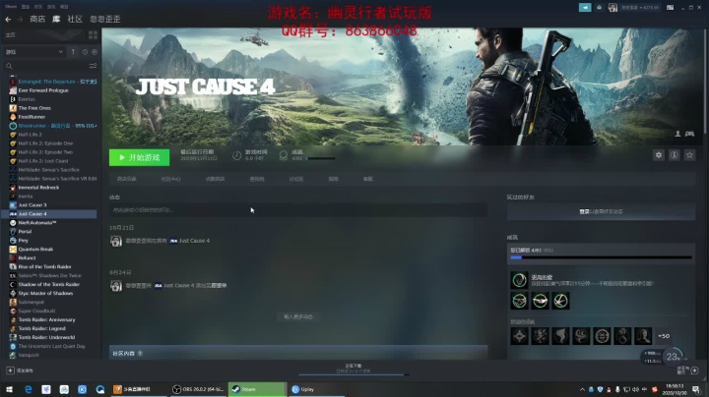Open first unlocked achievement icon
This screenshot has height=397, width=709.
coord(520,280)
